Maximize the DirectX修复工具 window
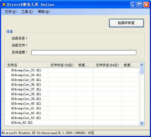The height and width of the screenshot is (137, 151). [140, 4]
